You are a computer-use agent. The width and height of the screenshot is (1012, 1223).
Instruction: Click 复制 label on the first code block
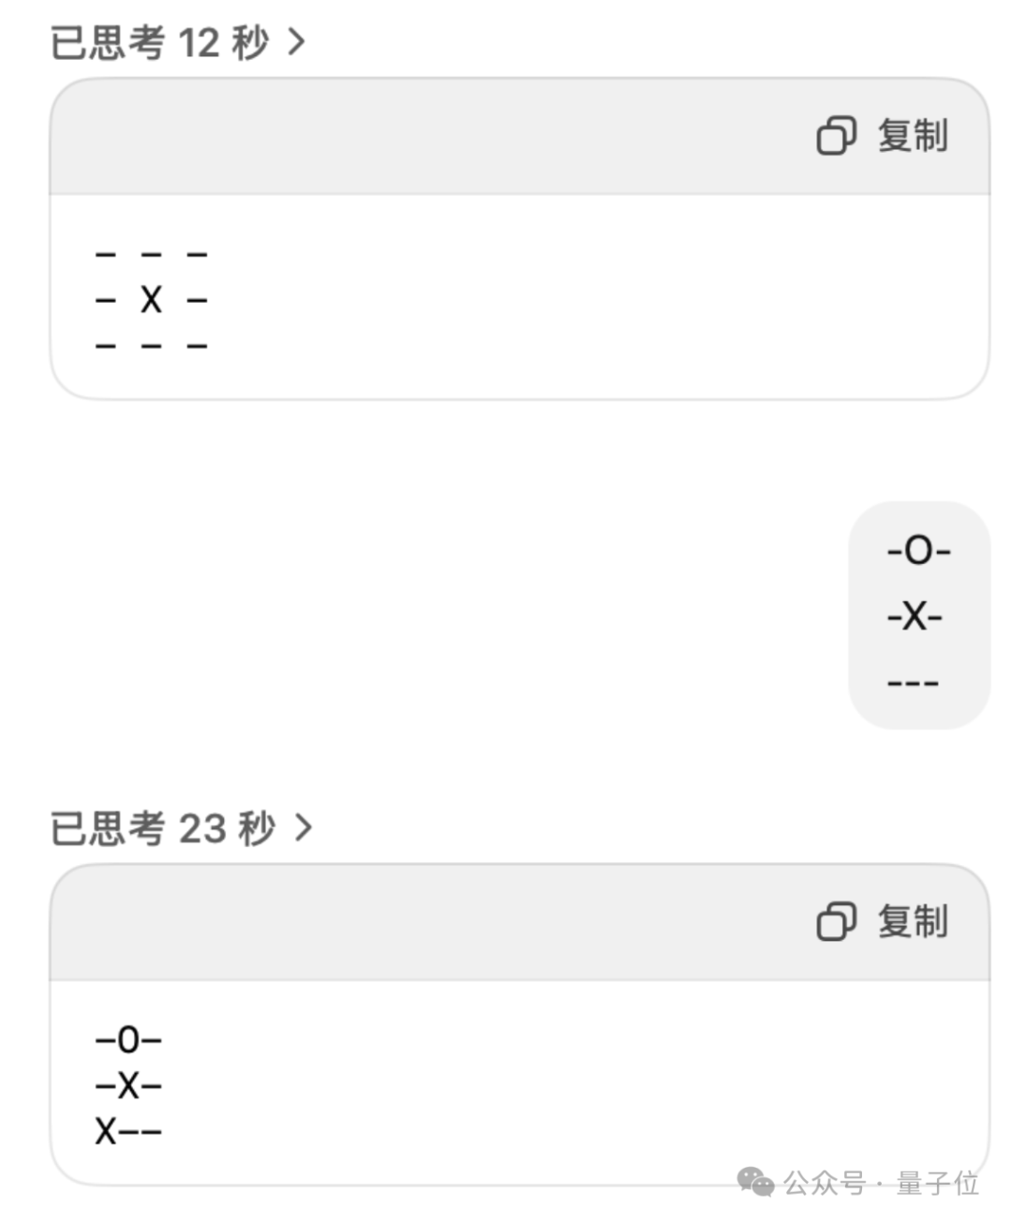913,136
